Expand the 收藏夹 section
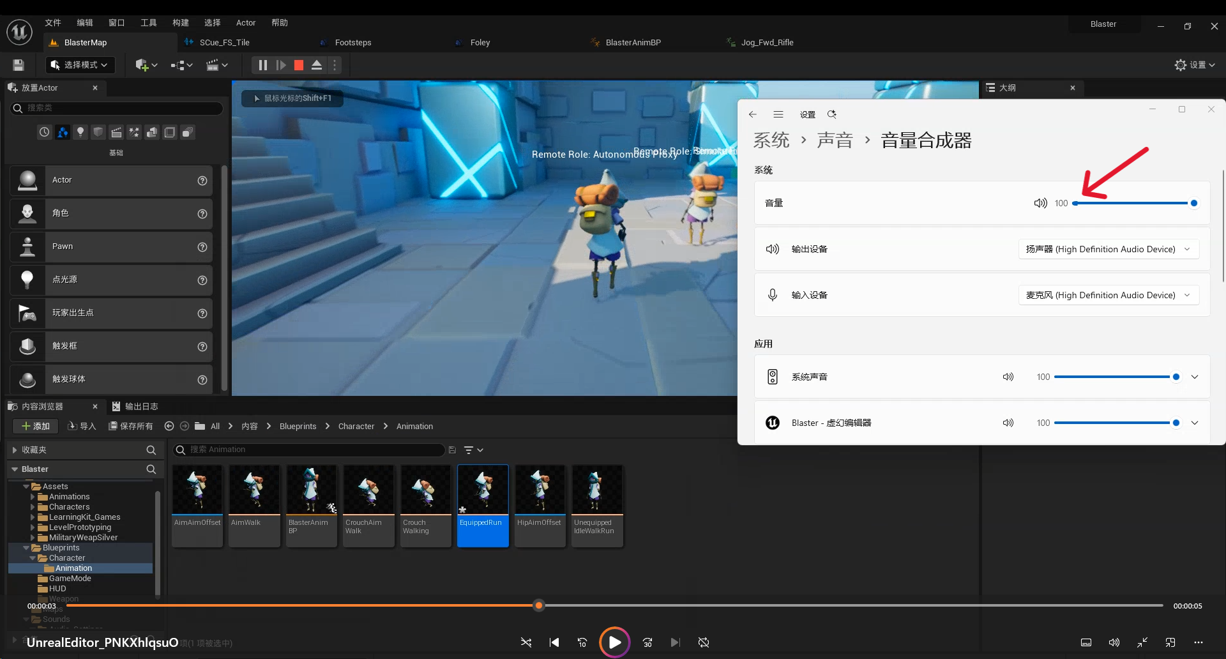The image size is (1226, 659). click(x=15, y=450)
